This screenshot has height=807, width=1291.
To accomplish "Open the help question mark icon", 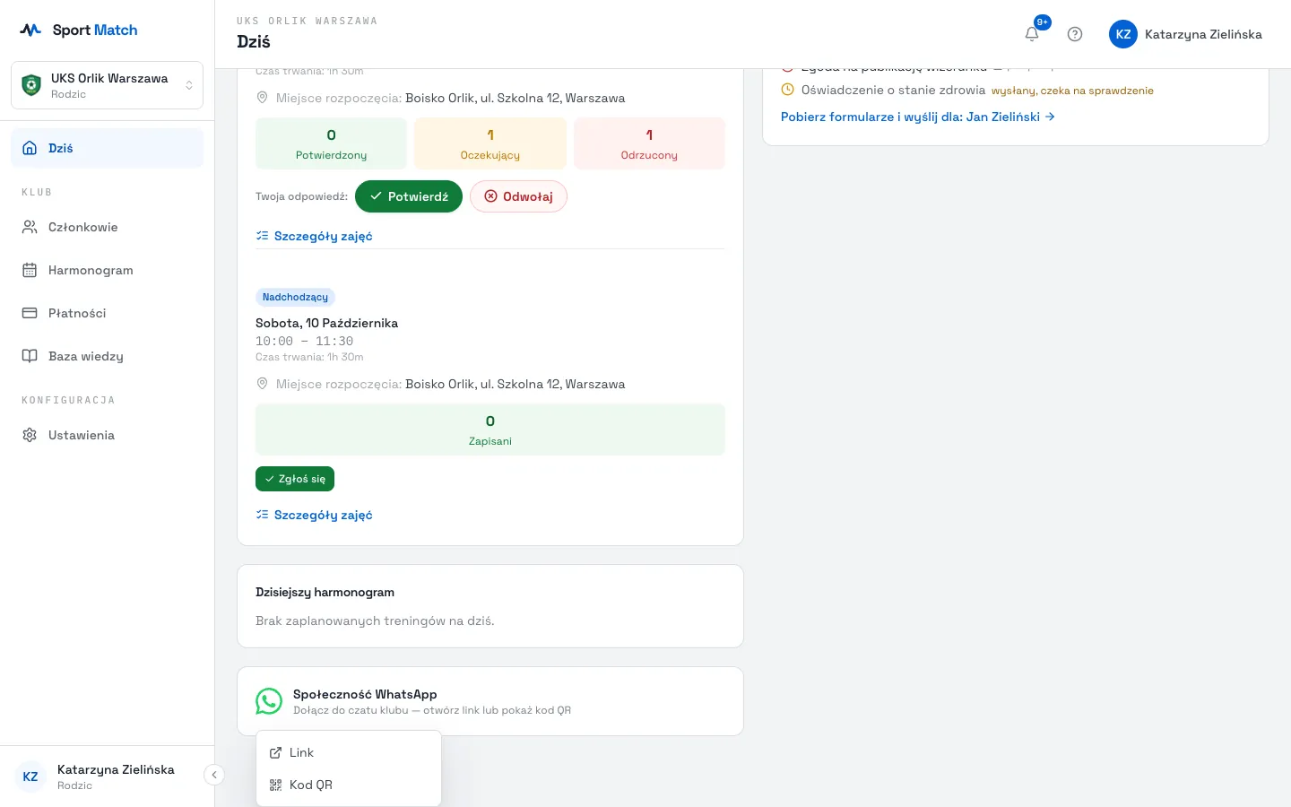I will (1075, 34).
